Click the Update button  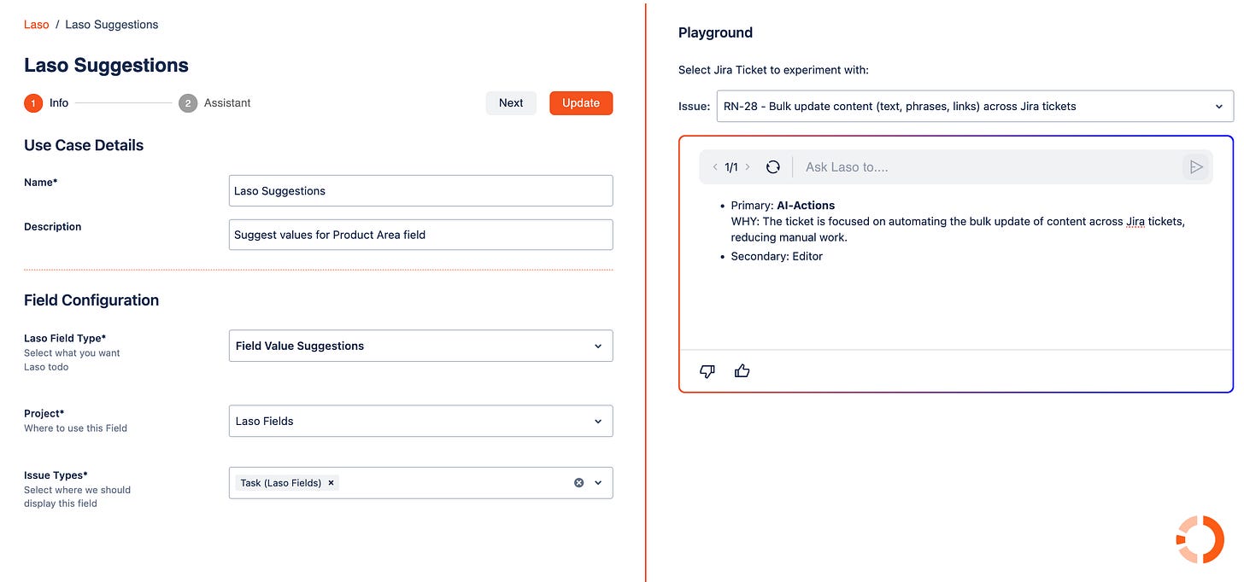coord(581,102)
